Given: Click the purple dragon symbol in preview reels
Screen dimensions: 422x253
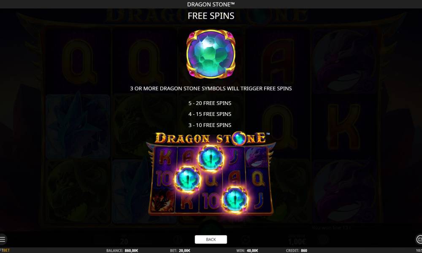Looking at the screenshot, I should (x=257, y=156).
